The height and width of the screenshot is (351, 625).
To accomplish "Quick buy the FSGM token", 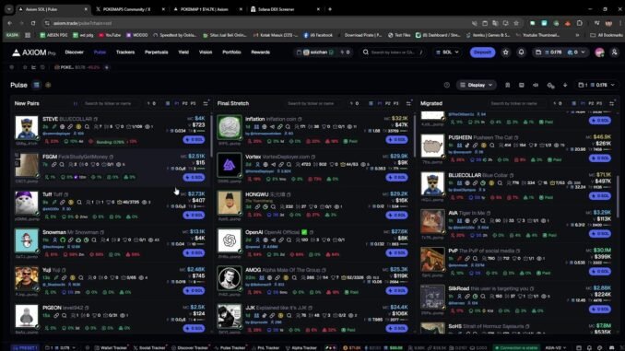I will (195, 177).
